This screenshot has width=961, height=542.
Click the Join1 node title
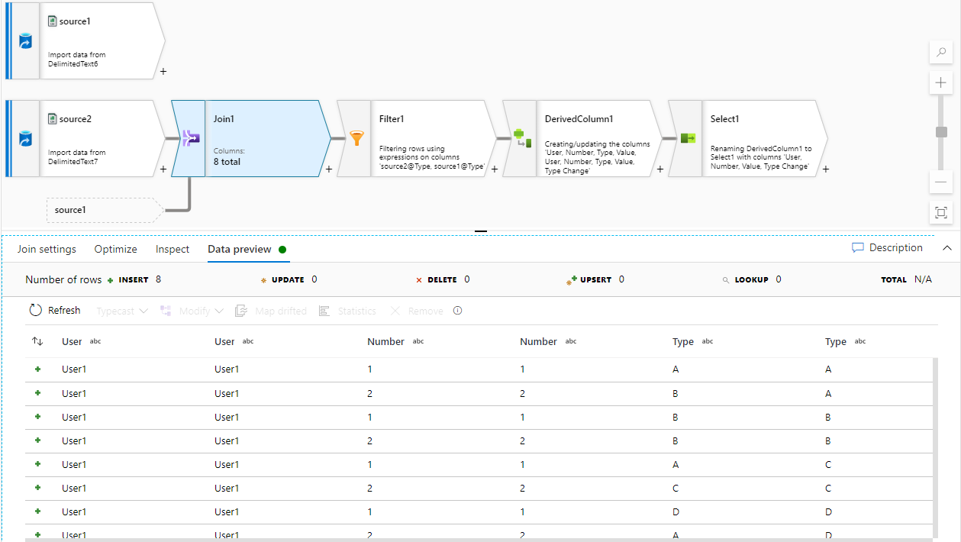tap(224, 119)
